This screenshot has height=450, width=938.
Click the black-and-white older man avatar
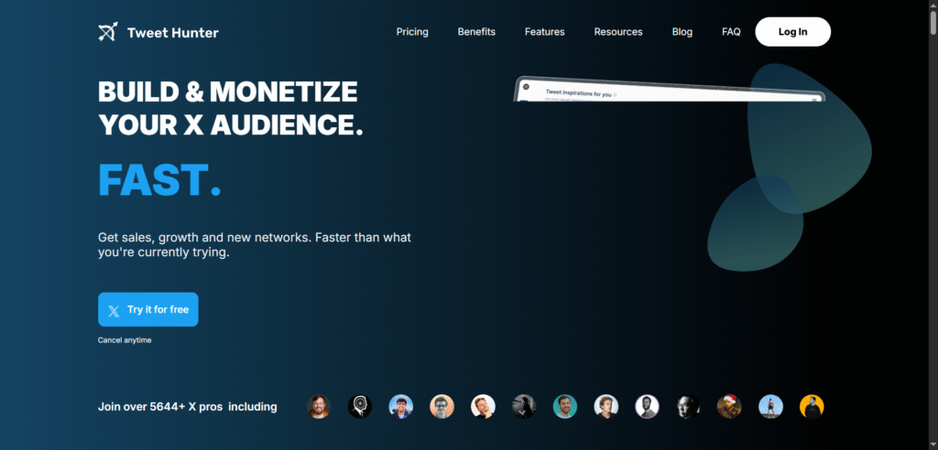pyautogui.click(x=689, y=407)
